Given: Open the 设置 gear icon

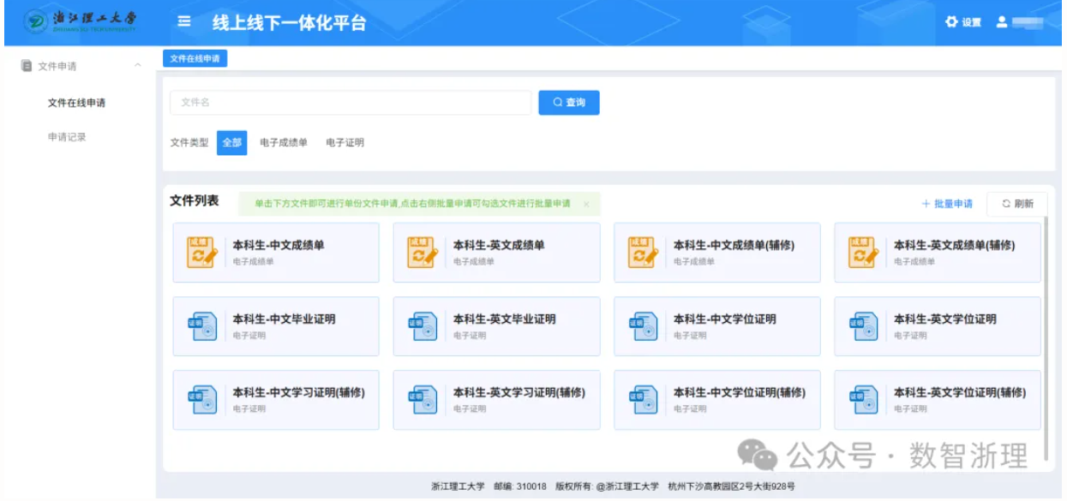Looking at the screenshot, I should click(x=951, y=22).
